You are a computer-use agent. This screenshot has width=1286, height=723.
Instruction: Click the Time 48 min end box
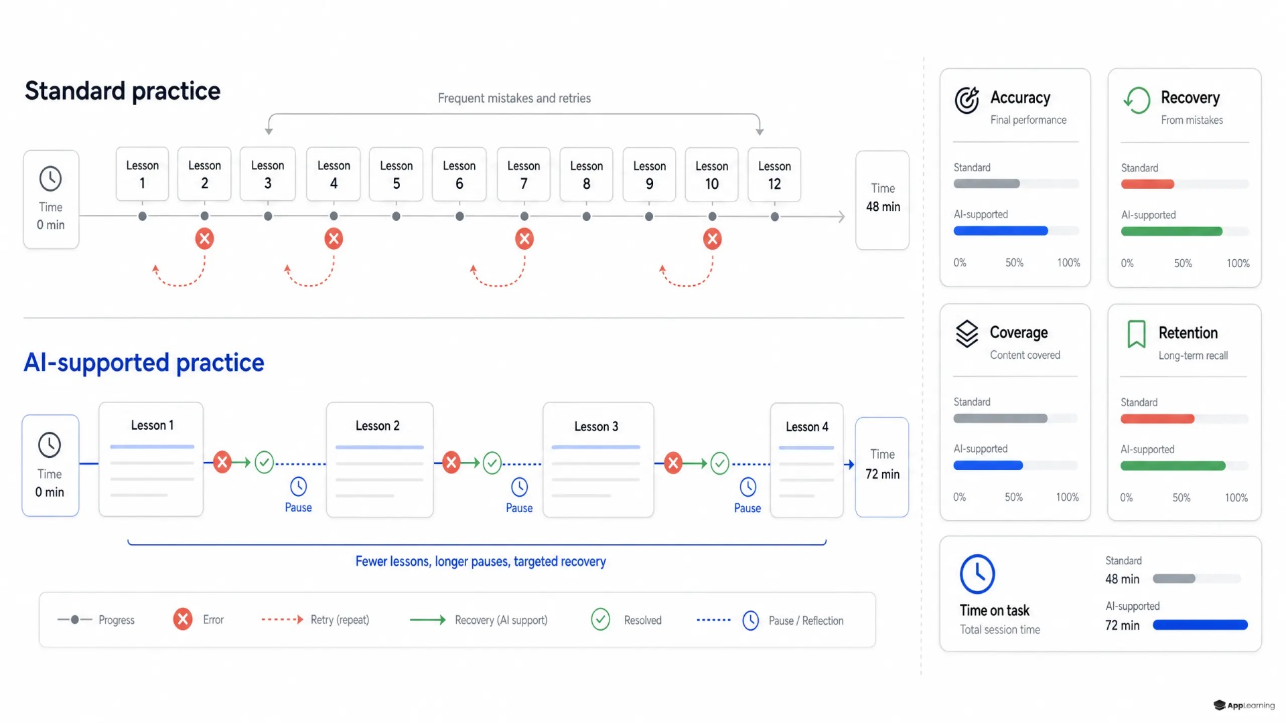coord(883,200)
